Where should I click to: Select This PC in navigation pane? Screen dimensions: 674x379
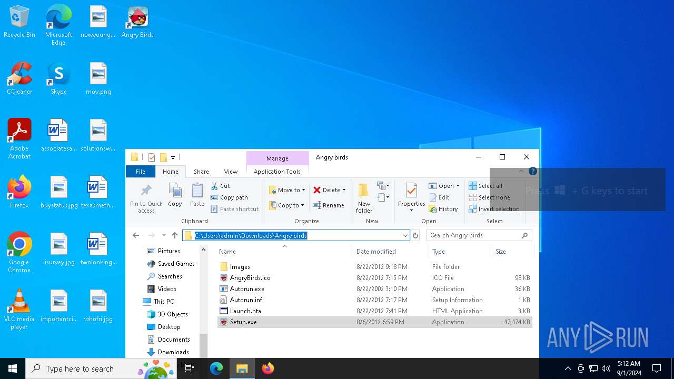(x=158, y=302)
